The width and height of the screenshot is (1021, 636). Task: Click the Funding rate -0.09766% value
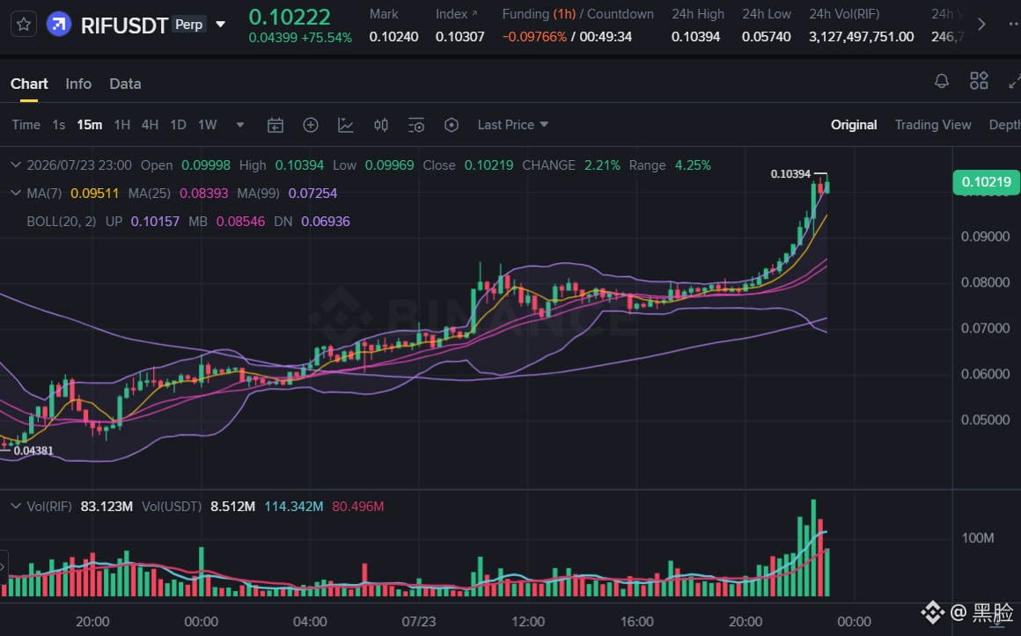(534, 37)
